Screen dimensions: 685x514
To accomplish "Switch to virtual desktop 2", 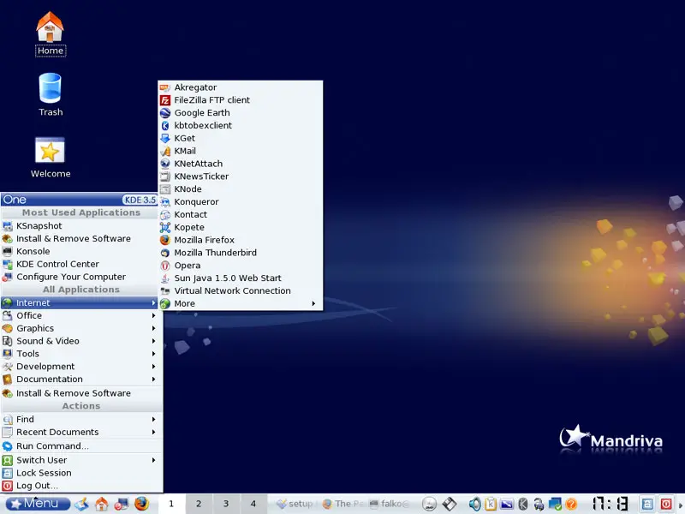I will pyautogui.click(x=199, y=504).
